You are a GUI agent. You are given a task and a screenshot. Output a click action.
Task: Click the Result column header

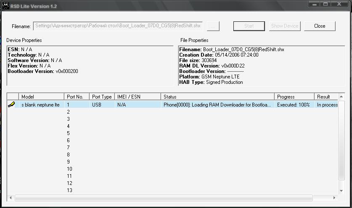[x=326, y=96]
